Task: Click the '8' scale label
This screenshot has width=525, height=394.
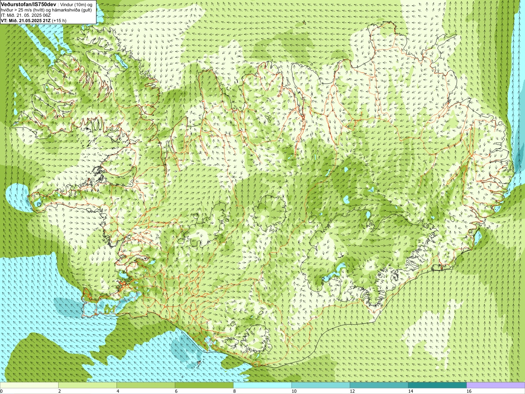Action: tap(234, 391)
